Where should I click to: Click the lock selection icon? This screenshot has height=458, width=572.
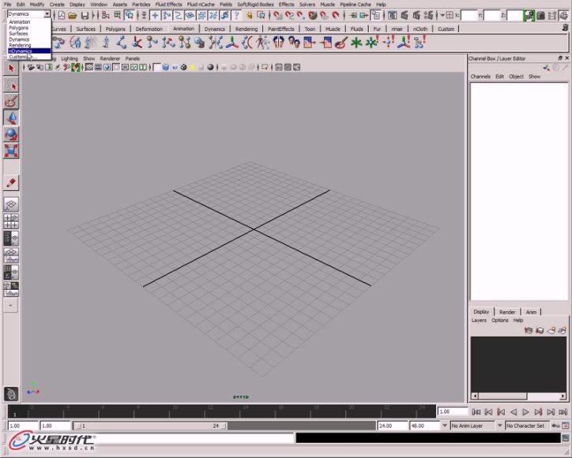(x=250, y=15)
